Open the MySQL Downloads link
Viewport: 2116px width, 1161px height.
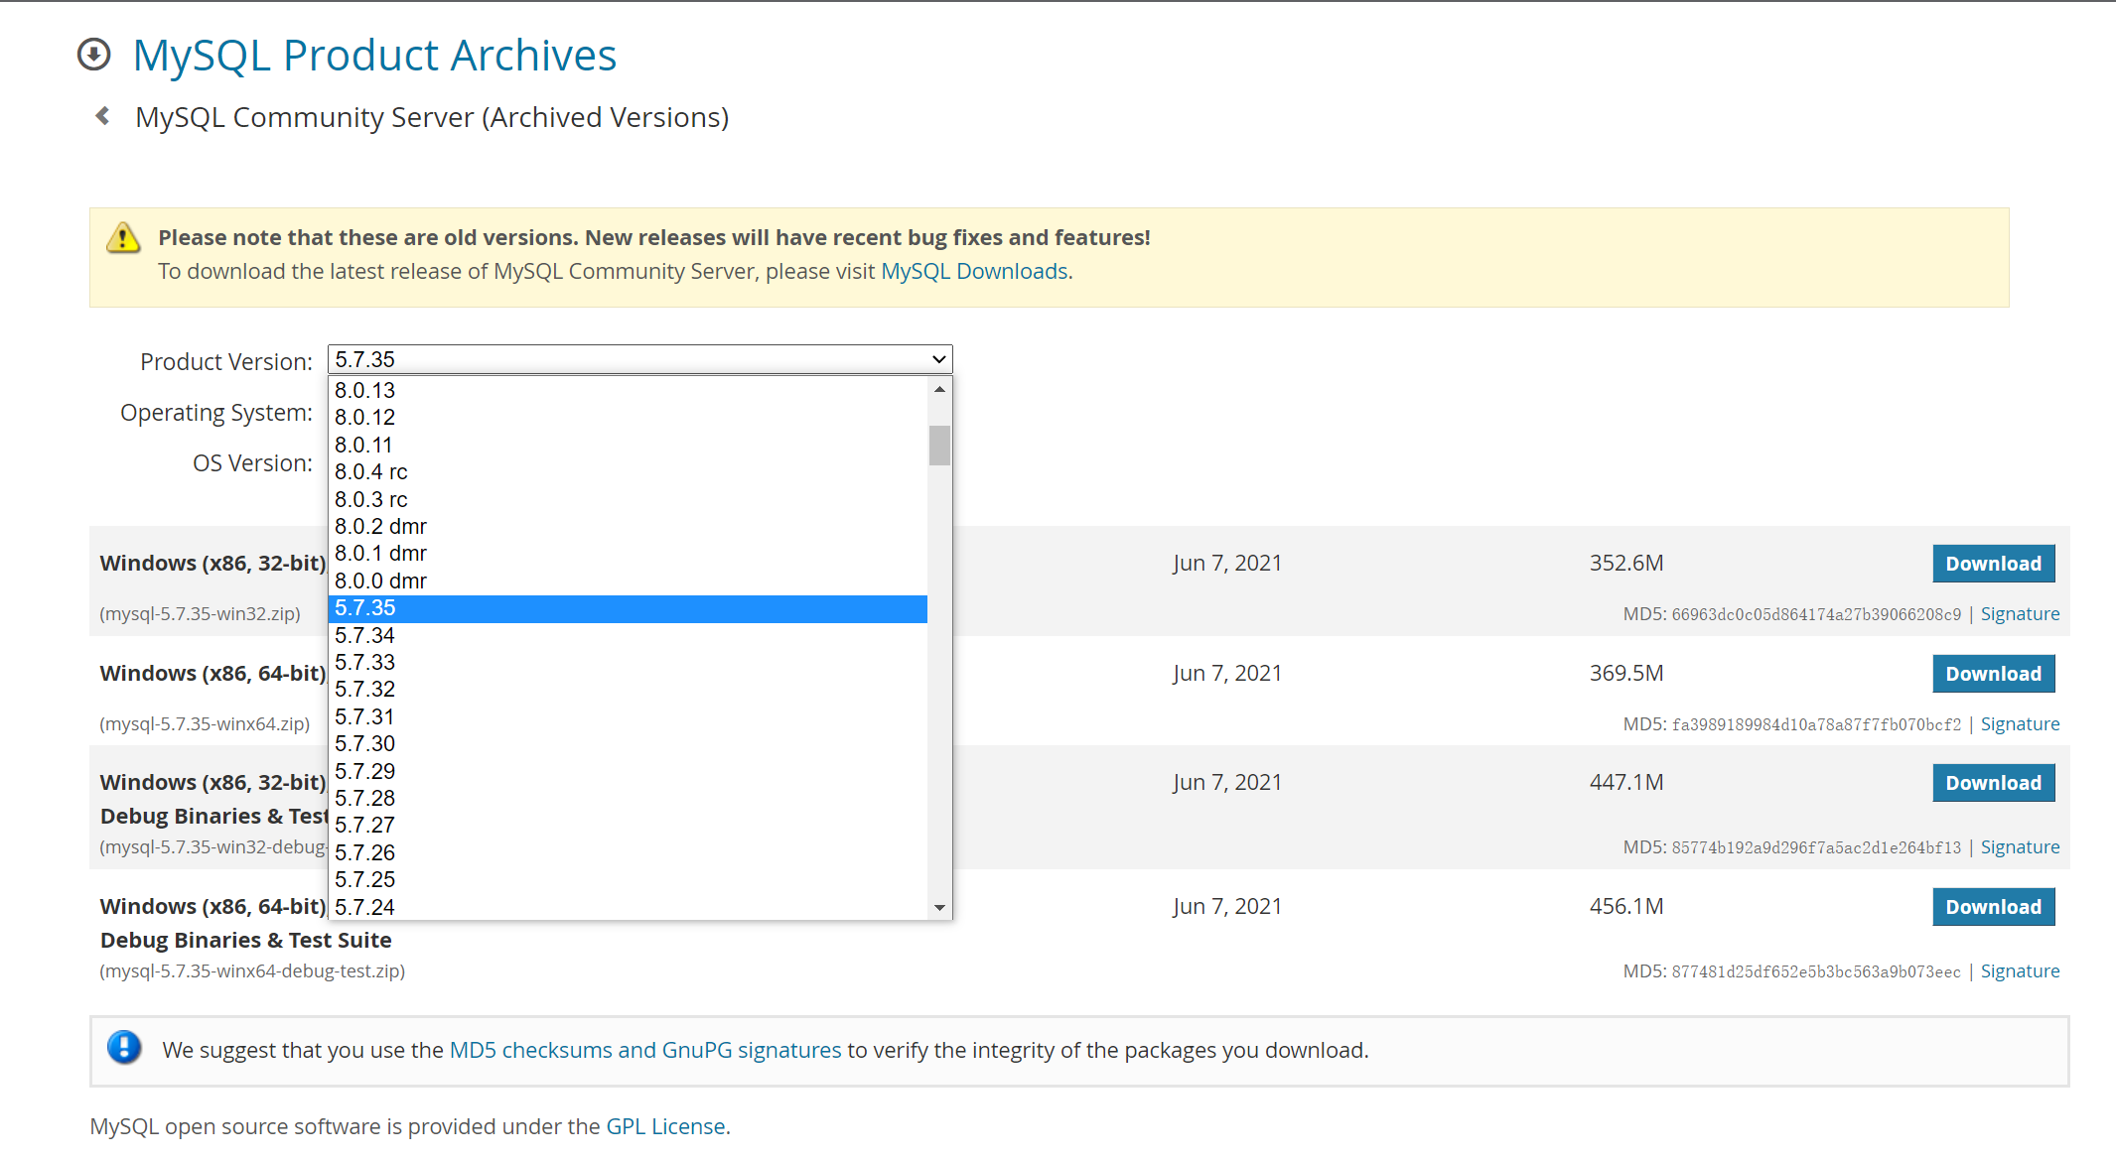point(974,270)
